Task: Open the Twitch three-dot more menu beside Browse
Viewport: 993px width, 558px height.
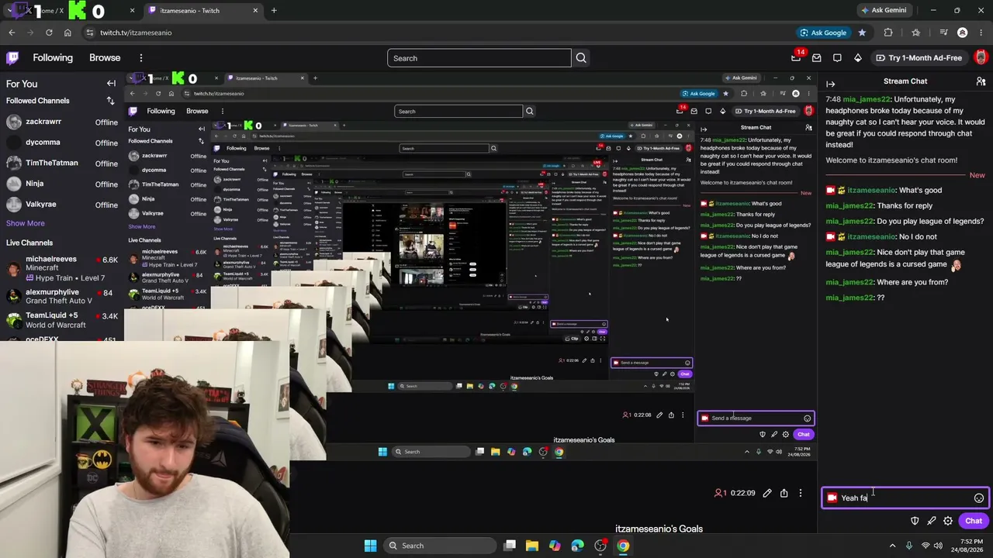Action: (x=140, y=58)
